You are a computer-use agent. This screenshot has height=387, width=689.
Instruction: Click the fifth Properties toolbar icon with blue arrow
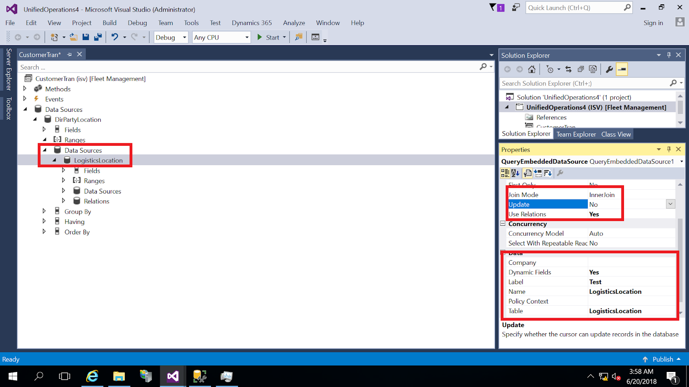coord(548,173)
